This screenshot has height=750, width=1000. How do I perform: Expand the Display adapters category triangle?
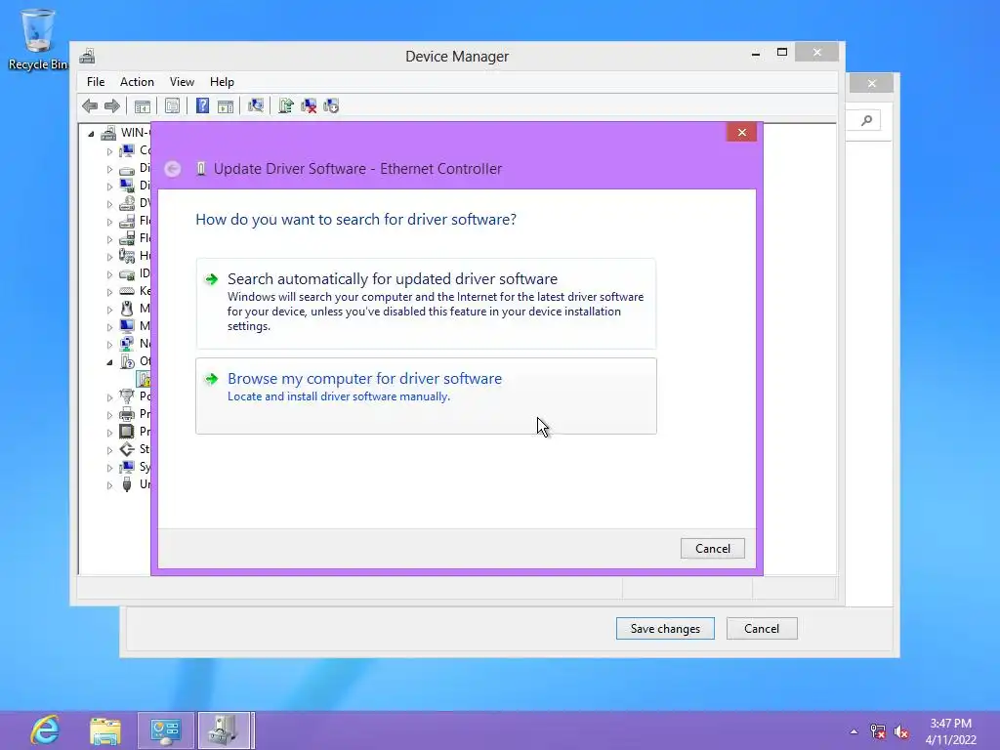pyautogui.click(x=109, y=187)
